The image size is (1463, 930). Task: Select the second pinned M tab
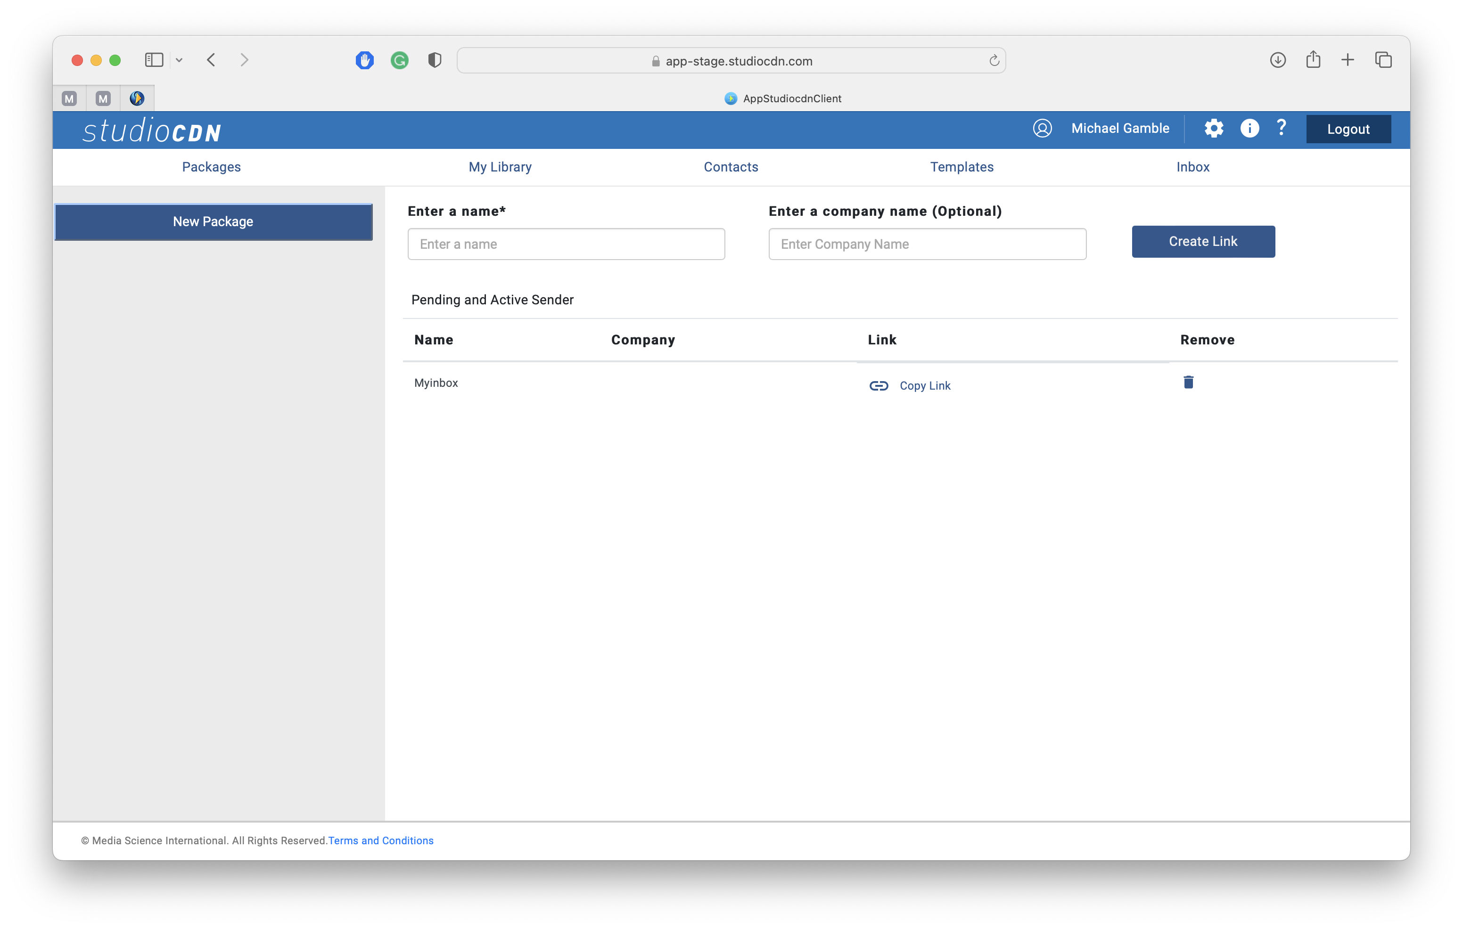(103, 98)
